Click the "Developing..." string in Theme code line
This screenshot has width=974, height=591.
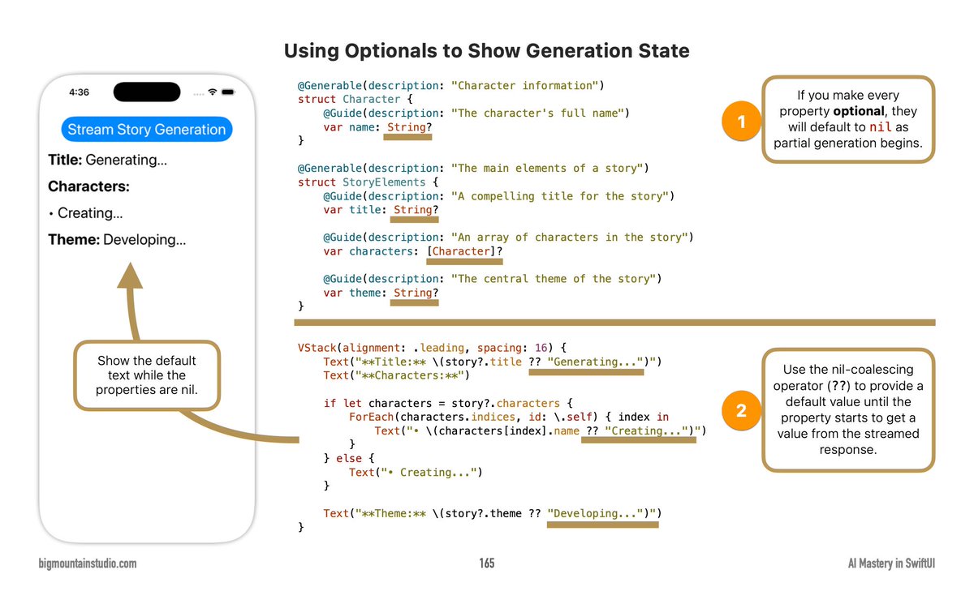point(593,513)
